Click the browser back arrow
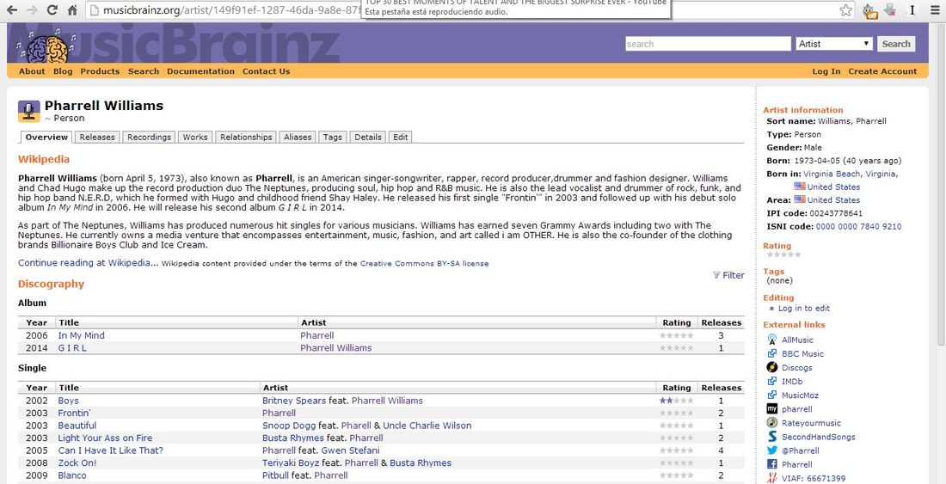The image size is (946, 484). coord(13,9)
